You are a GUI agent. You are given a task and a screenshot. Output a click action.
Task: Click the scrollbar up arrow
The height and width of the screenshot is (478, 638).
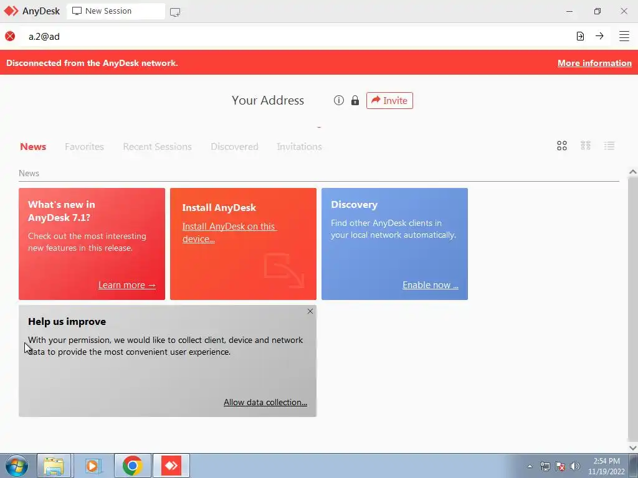633,172
